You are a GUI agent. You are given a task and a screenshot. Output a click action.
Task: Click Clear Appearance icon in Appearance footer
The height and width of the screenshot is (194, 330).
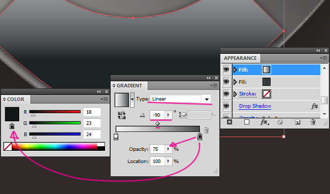pos(280,122)
